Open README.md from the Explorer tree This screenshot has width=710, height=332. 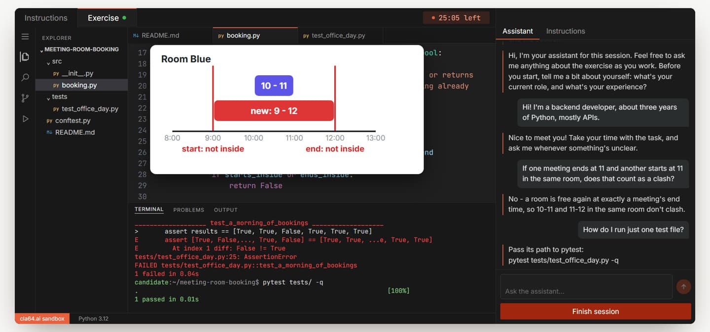point(81,132)
